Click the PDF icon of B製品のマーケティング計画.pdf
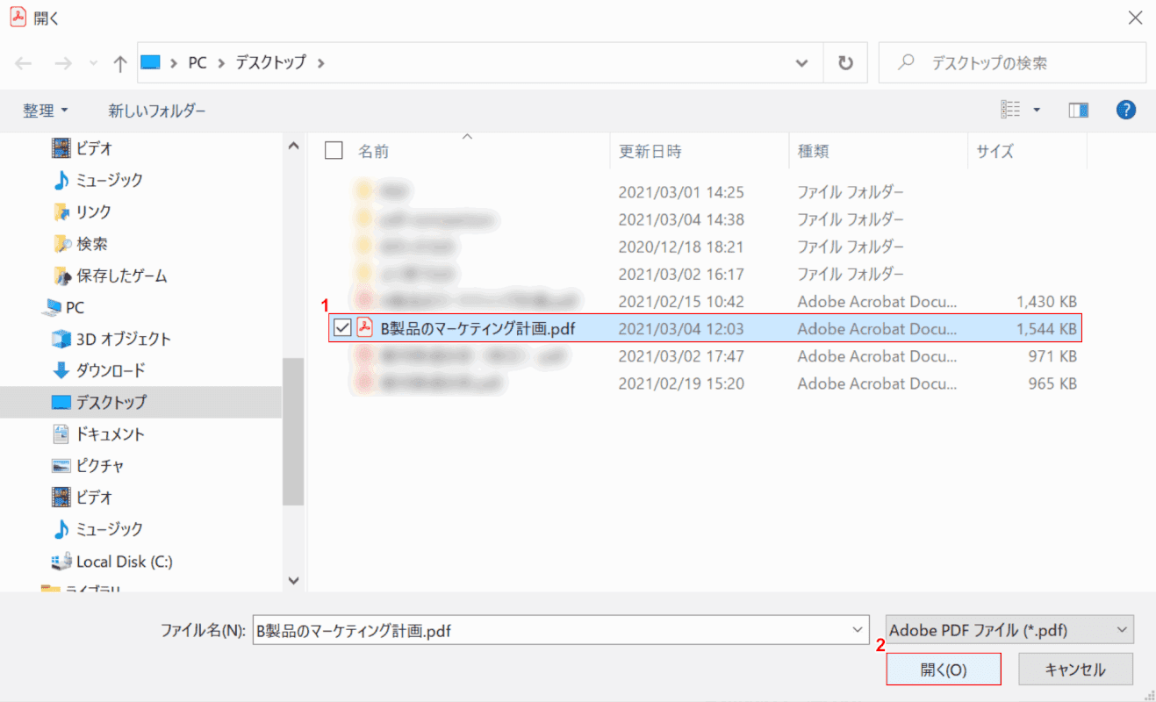The height and width of the screenshot is (702, 1156). coord(363,328)
